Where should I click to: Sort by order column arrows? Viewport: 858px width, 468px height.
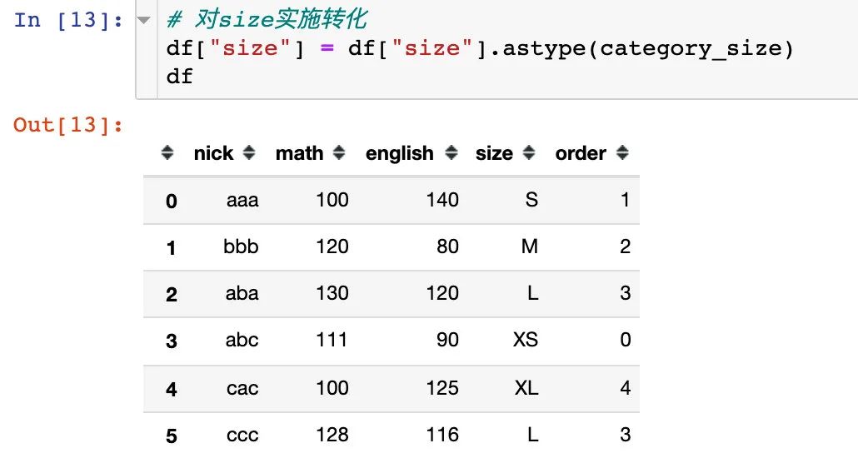[622, 152]
